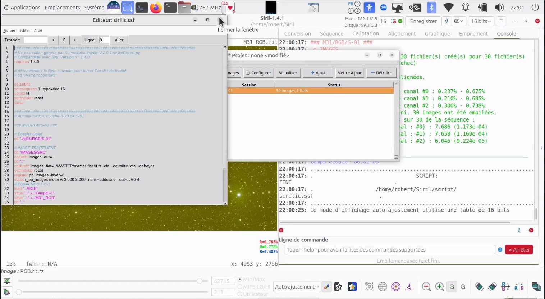Click the astrometry globe icon
The height and width of the screenshot is (299, 545).
click(x=383, y=287)
